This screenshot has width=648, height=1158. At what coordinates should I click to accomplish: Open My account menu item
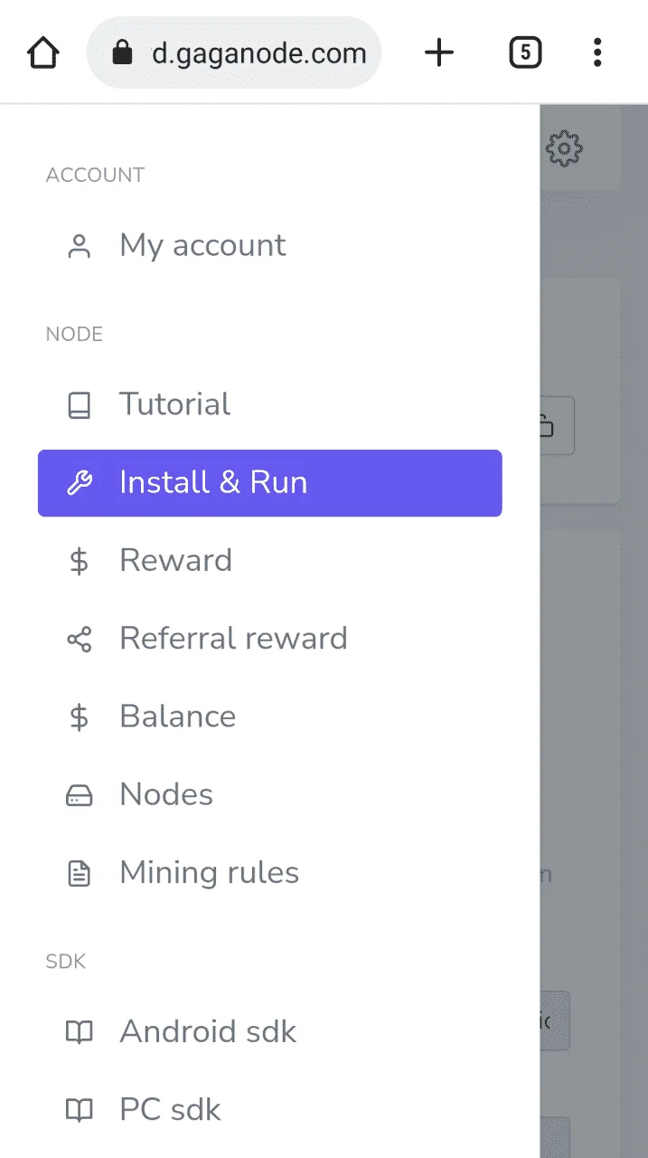[270, 245]
